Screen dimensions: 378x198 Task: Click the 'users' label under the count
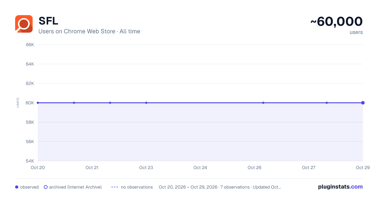pyautogui.click(x=356, y=32)
